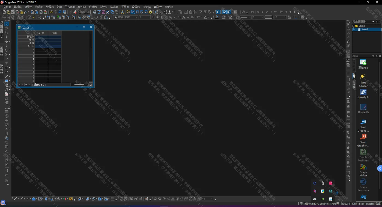Image resolution: width=382 pixels, height=207 pixels.
Task: Click the A(X) column header
Action: [x=41, y=33]
